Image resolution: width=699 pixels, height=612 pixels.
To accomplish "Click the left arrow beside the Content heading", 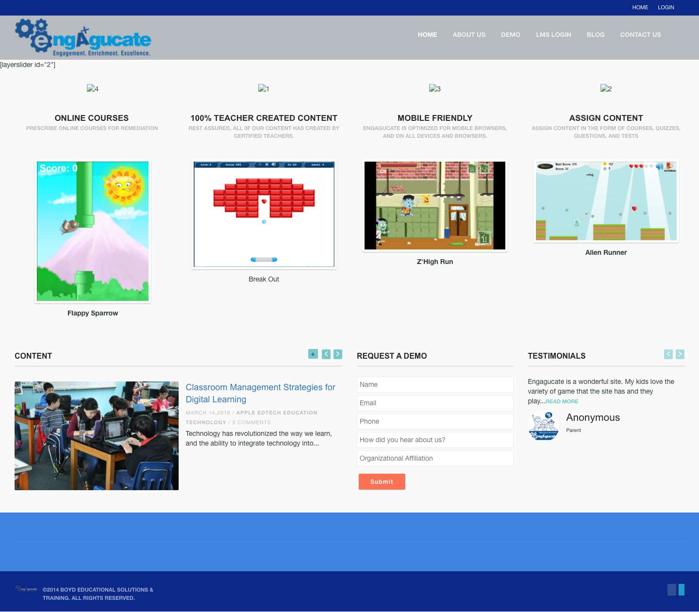I will [326, 354].
